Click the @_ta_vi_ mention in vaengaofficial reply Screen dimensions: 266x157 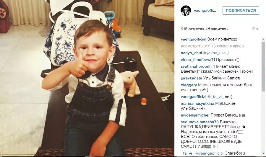tap(216, 97)
